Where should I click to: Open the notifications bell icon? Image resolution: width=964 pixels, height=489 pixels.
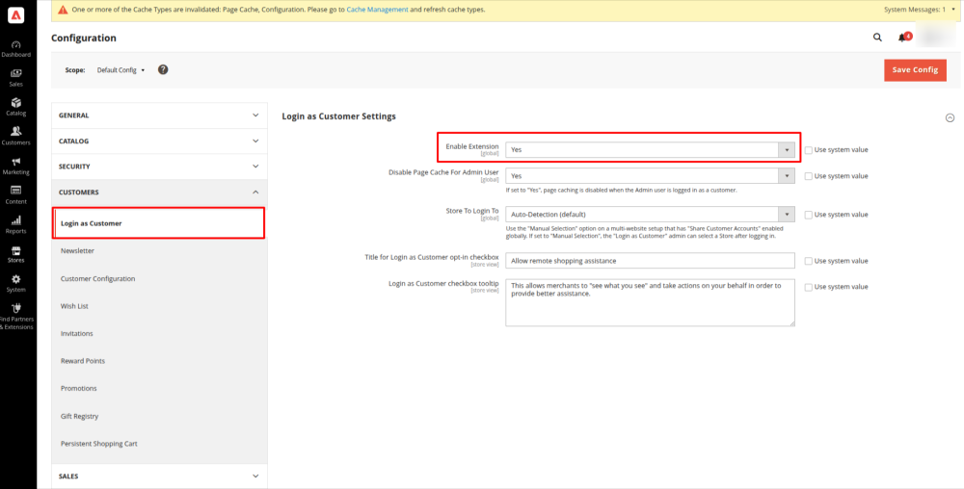point(902,38)
